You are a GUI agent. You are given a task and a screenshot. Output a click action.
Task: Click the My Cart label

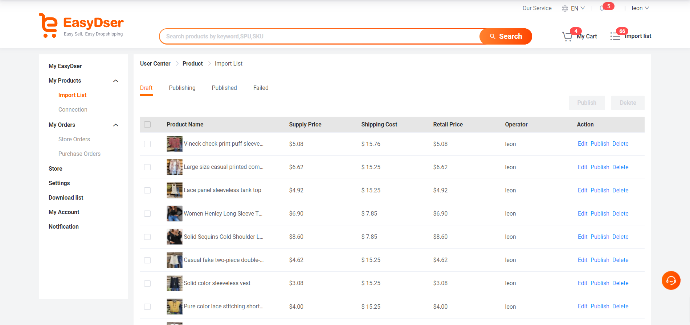click(x=587, y=36)
